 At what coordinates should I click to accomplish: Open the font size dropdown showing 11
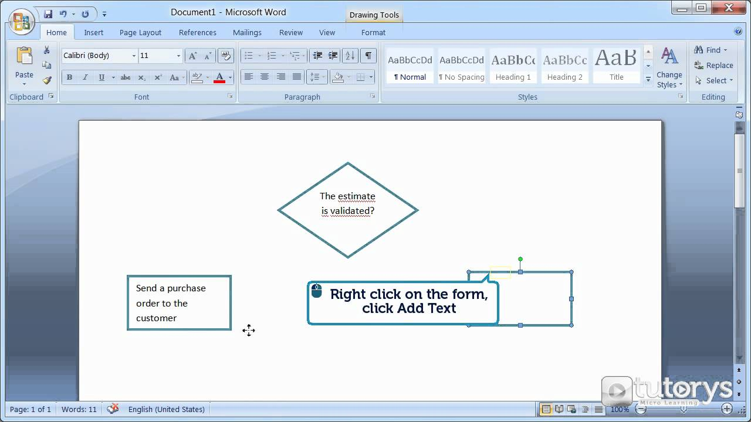coord(178,56)
